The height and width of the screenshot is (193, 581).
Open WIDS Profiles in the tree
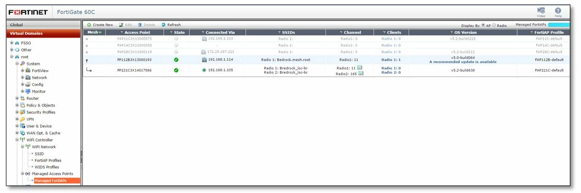47,167
